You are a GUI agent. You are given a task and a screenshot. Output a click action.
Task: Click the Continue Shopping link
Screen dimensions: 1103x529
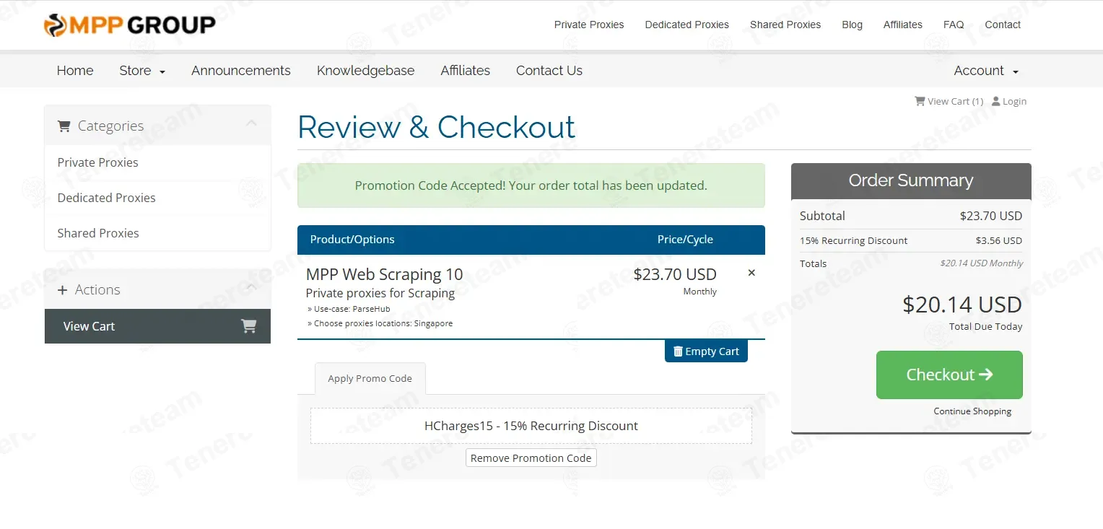972,411
